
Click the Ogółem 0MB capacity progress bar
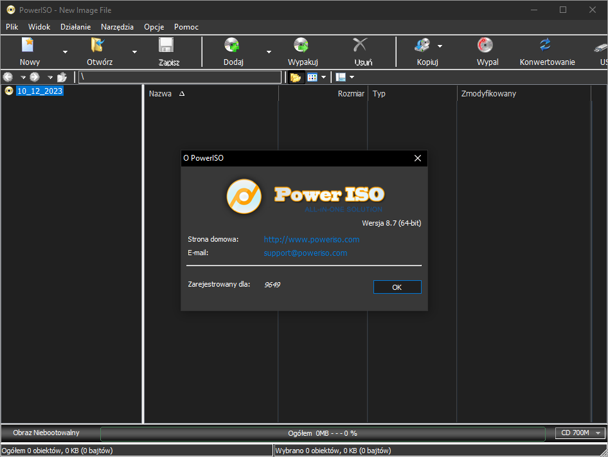click(323, 434)
